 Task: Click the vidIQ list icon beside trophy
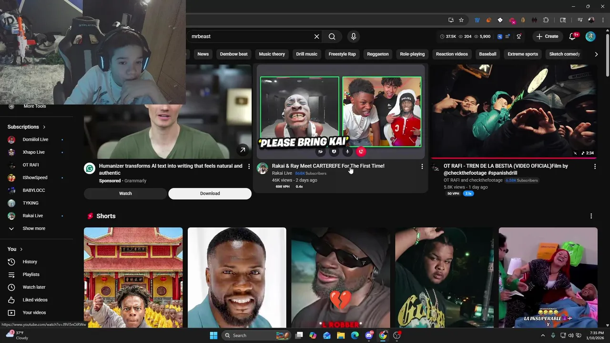(x=508, y=36)
